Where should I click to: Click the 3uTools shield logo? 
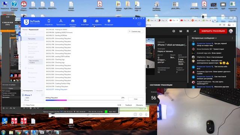26,22
